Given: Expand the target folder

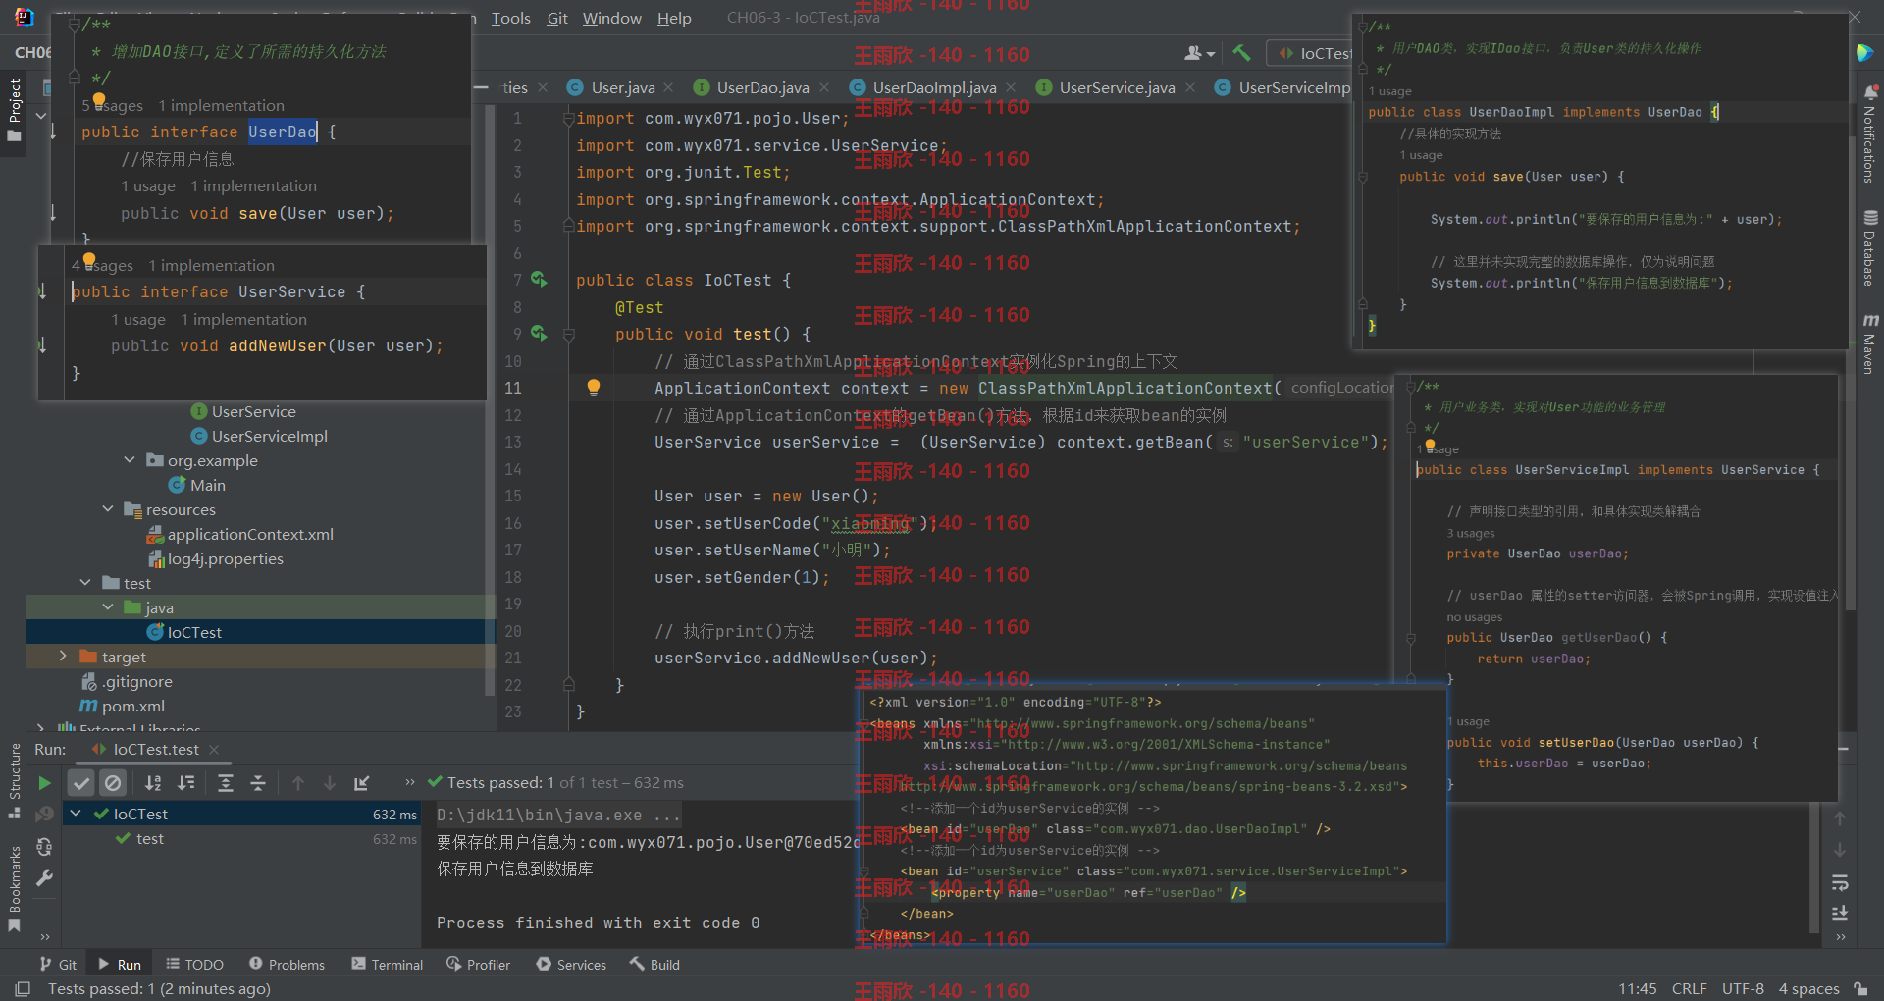Looking at the screenshot, I should (64, 657).
